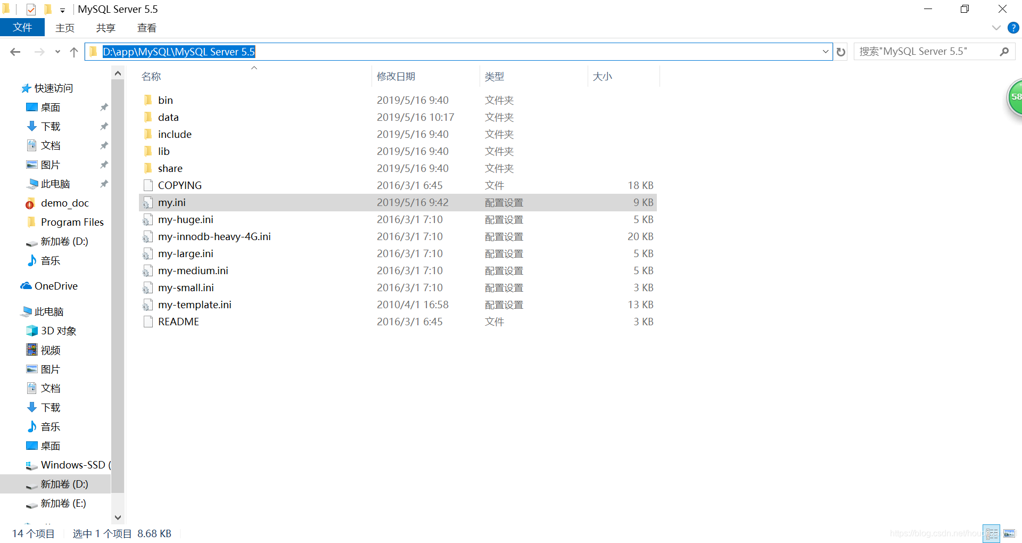Switch to the 共享 ribbon tab
This screenshot has height=543, width=1022.
click(x=105, y=28)
